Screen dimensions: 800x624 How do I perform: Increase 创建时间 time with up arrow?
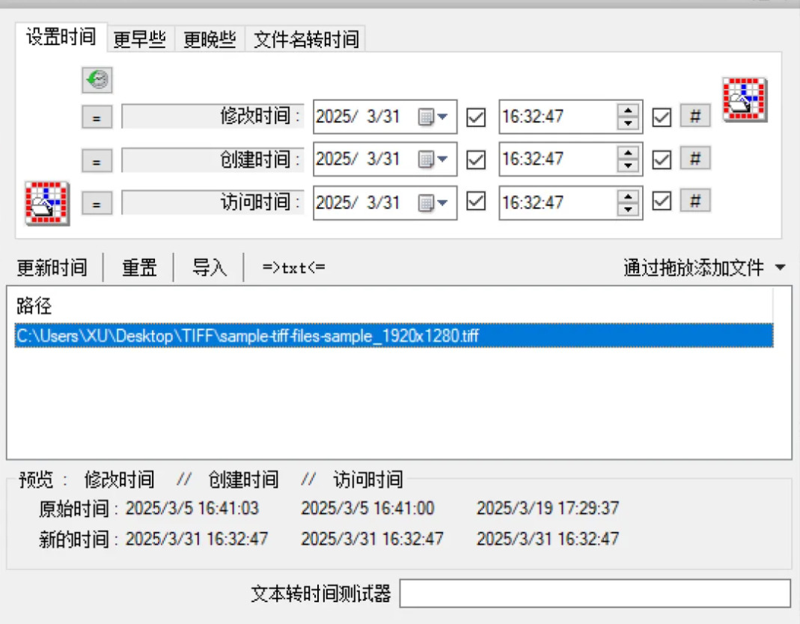pos(628,153)
